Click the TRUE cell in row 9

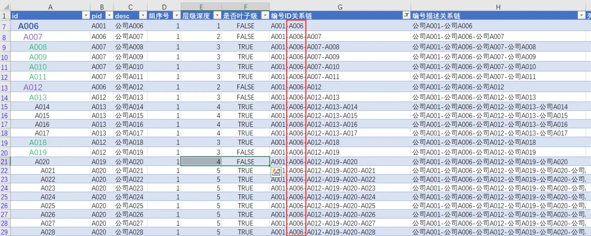coord(245,47)
